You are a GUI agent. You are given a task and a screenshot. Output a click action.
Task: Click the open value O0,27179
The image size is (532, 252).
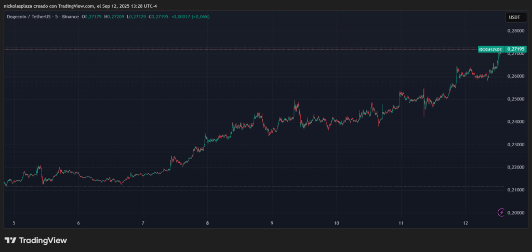92,17
